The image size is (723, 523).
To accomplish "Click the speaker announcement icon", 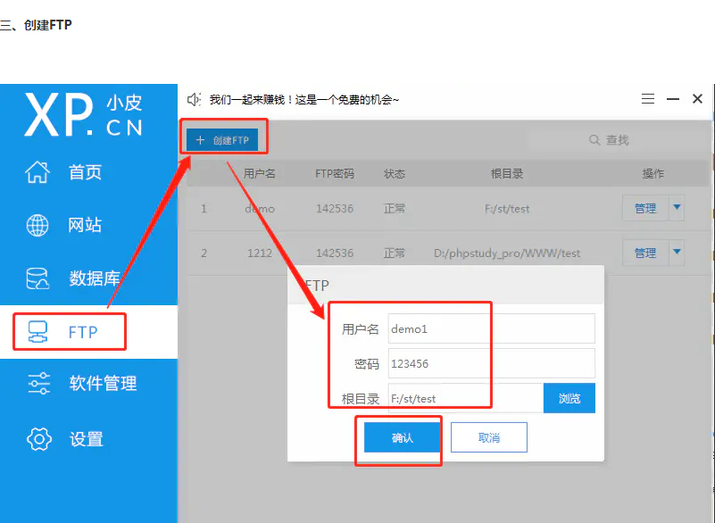I will tap(194, 99).
